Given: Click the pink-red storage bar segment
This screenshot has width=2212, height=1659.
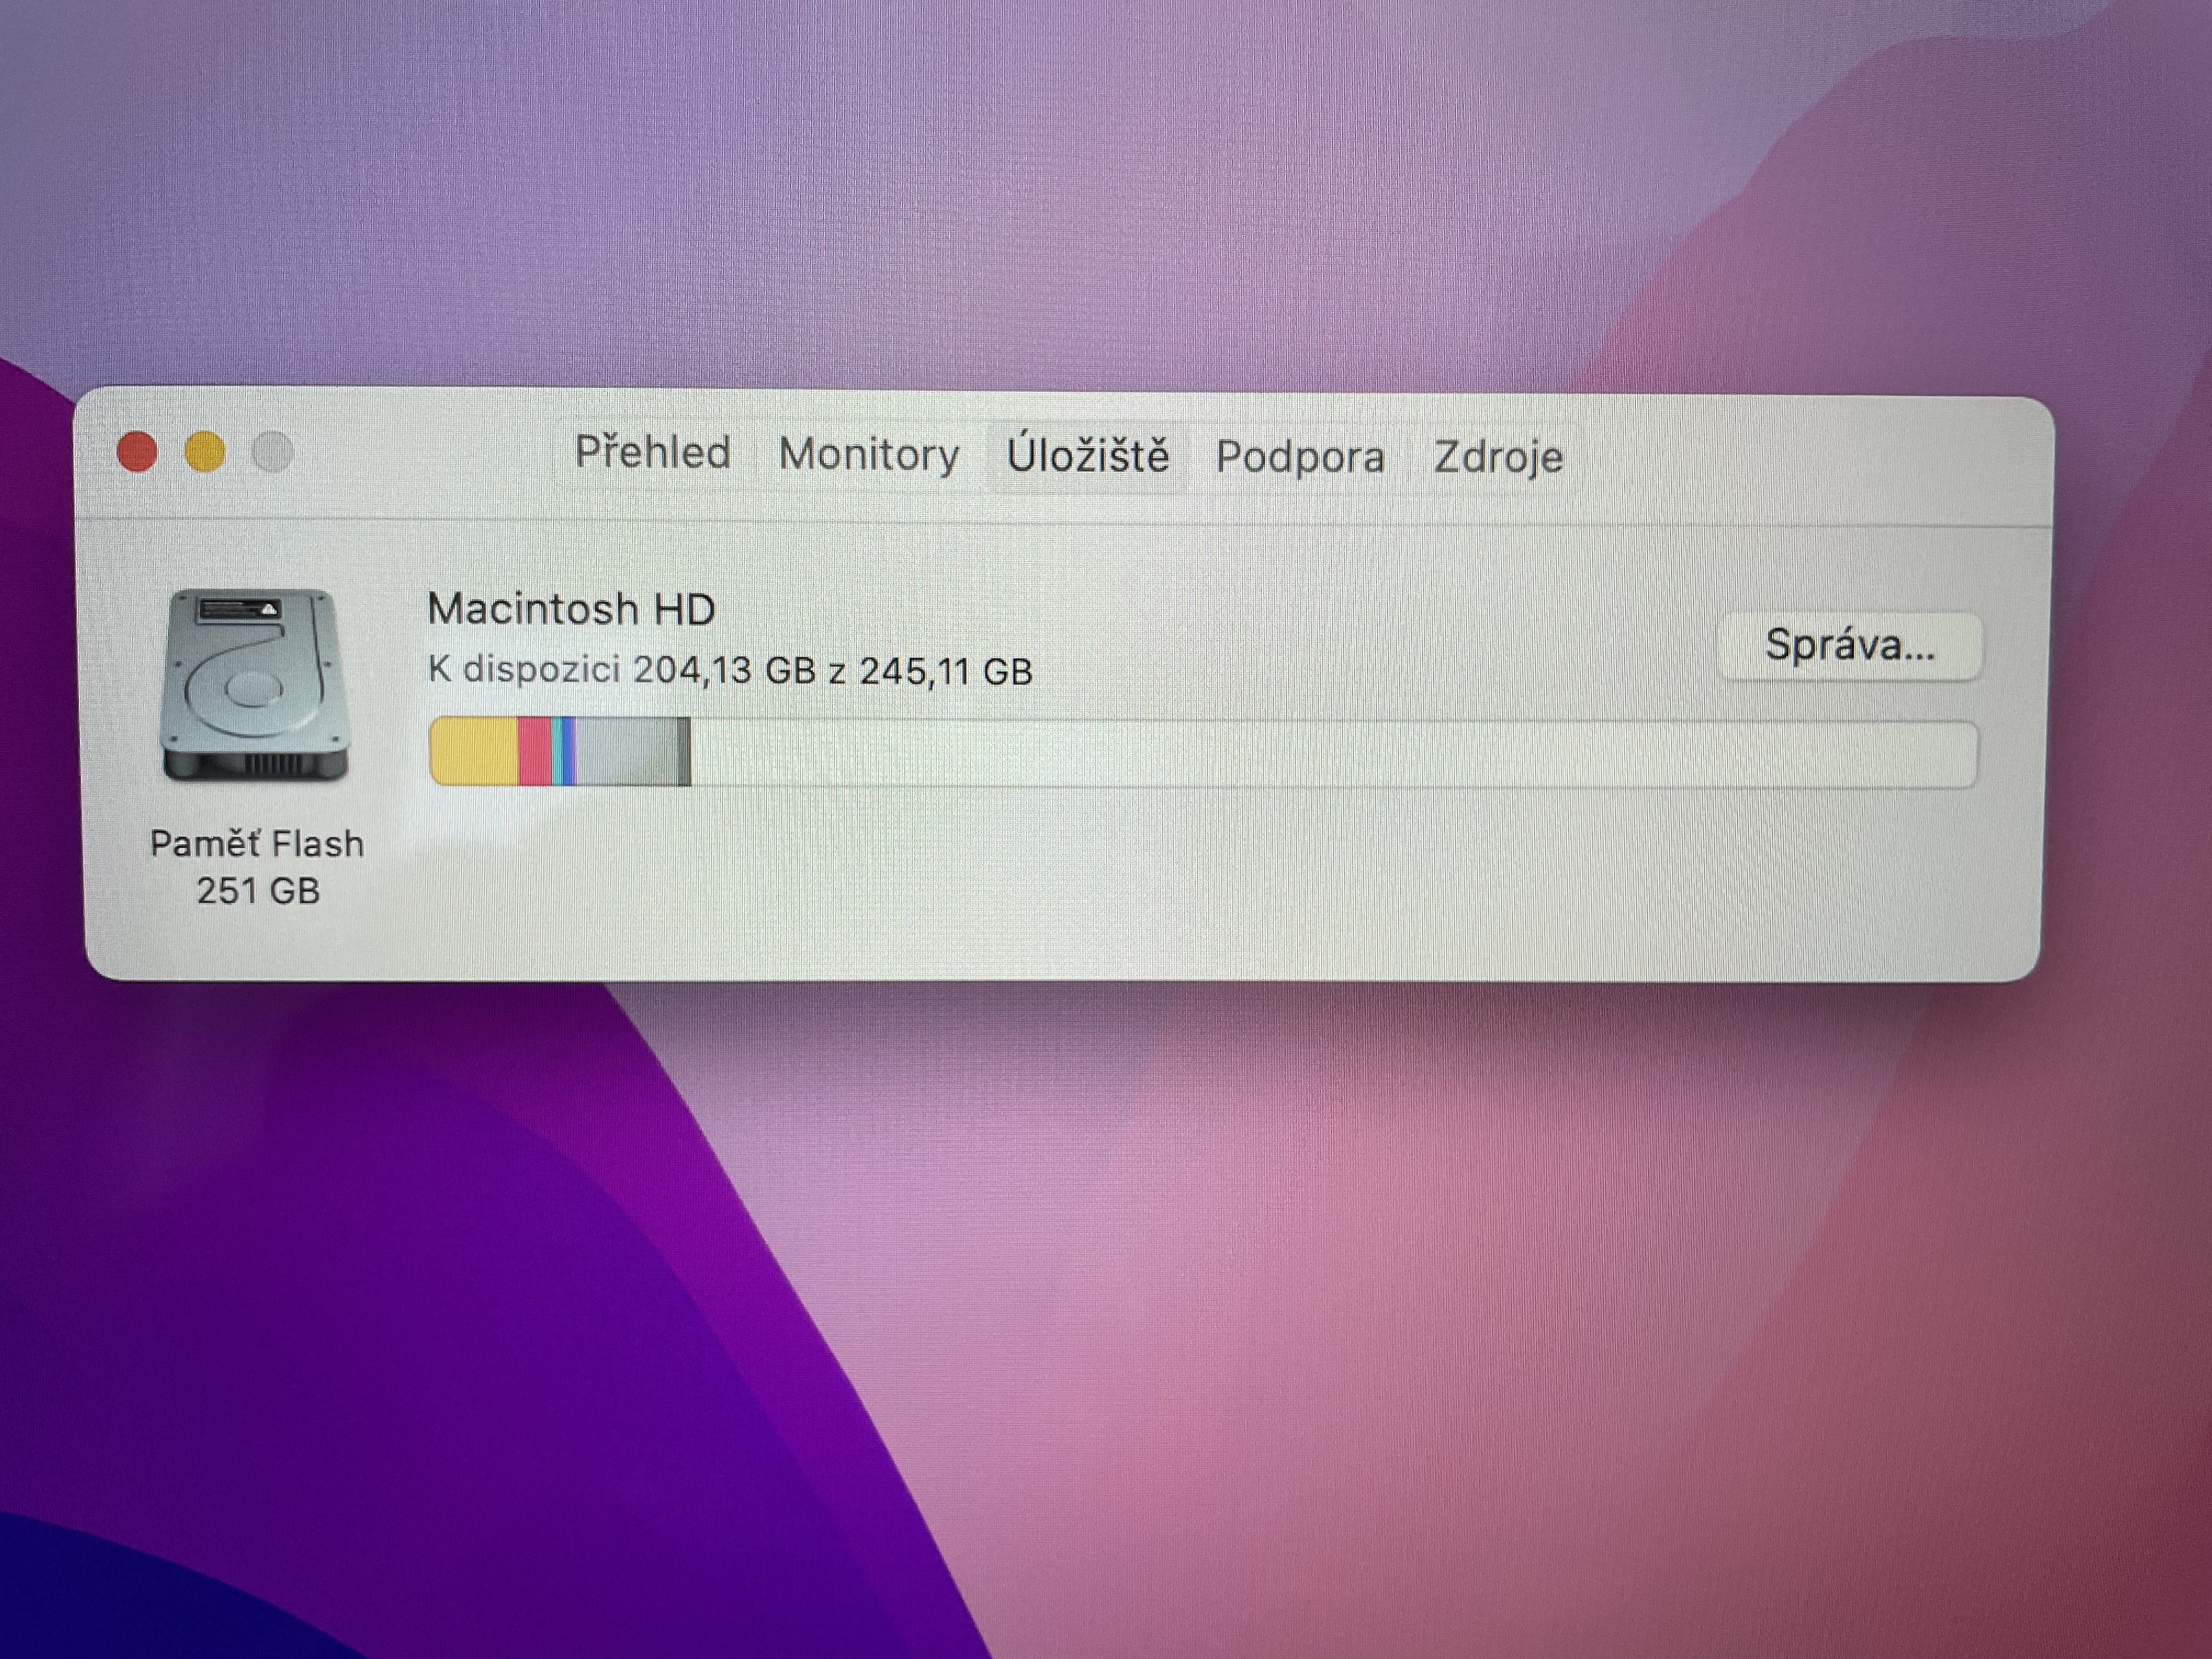Looking at the screenshot, I should (x=534, y=751).
